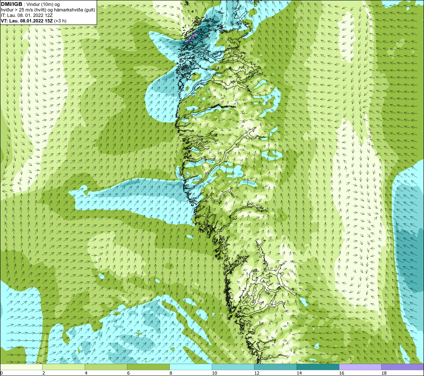The height and width of the screenshot is (376, 424).
Task: Click the pale teal 10–12 m/s legend swatch
Action: pos(233,367)
